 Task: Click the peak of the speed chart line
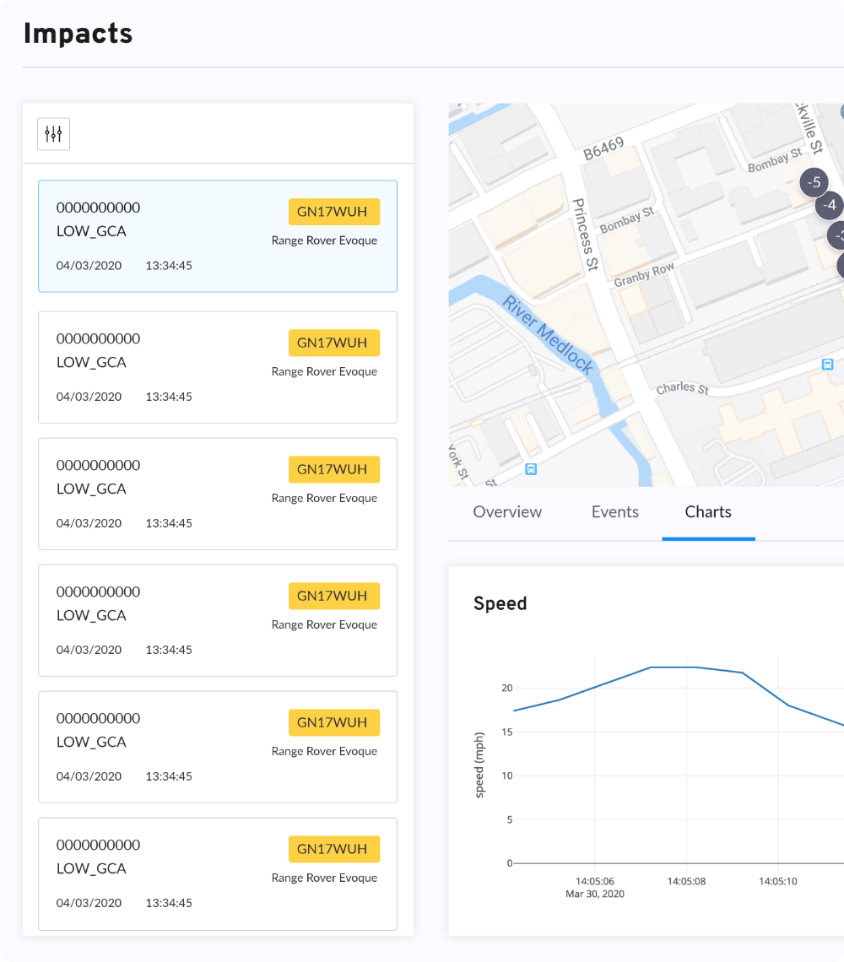[675, 667]
